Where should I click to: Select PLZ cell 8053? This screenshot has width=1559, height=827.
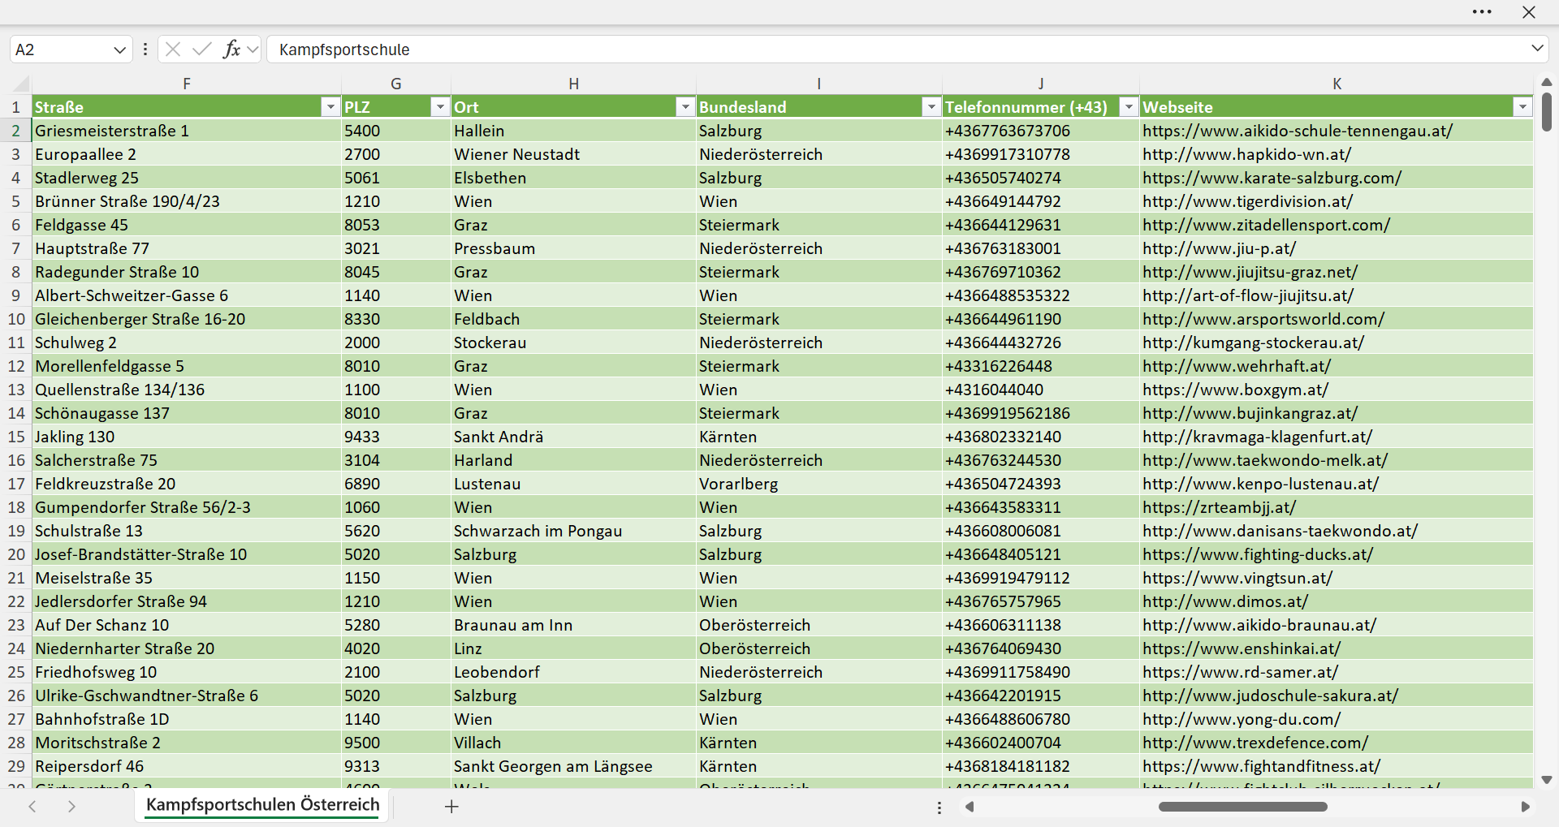[395, 225]
